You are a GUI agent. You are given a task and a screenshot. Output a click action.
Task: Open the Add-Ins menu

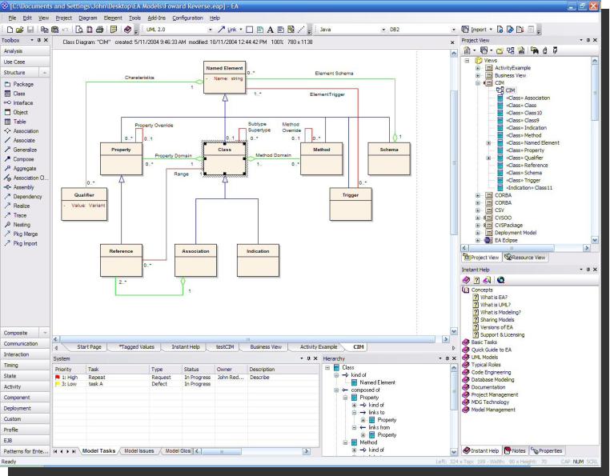point(156,18)
